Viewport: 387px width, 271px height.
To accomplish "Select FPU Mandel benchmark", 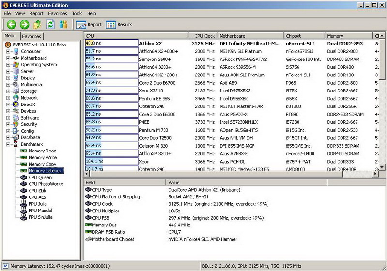I will 41,211.
